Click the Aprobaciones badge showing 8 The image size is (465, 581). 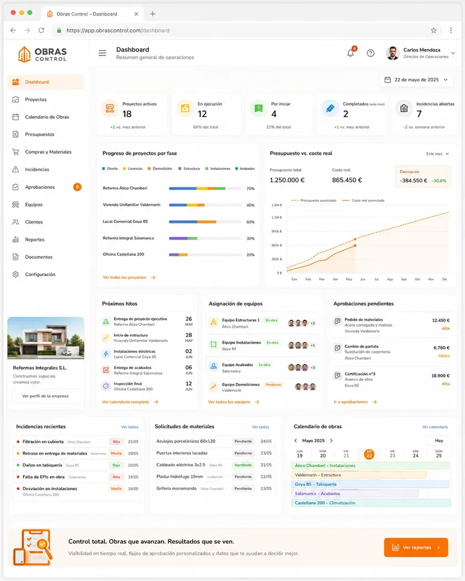click(x=77, y=187)
